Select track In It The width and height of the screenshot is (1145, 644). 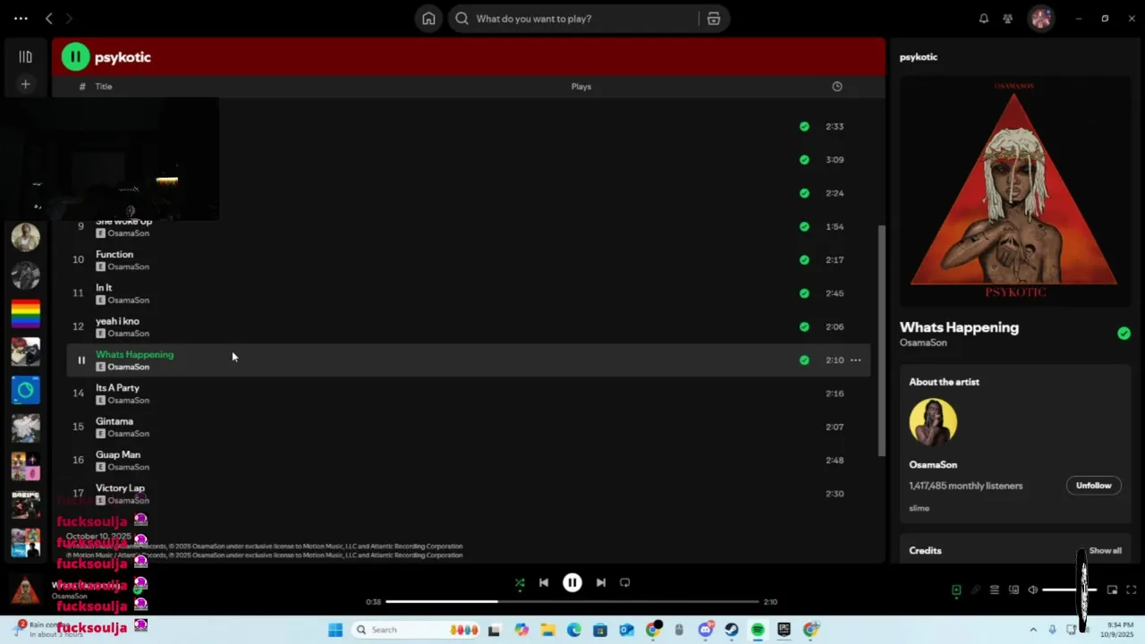[x=469, y=293]
